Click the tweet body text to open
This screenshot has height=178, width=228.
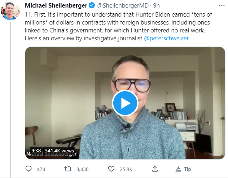click(x=118, y=26)
